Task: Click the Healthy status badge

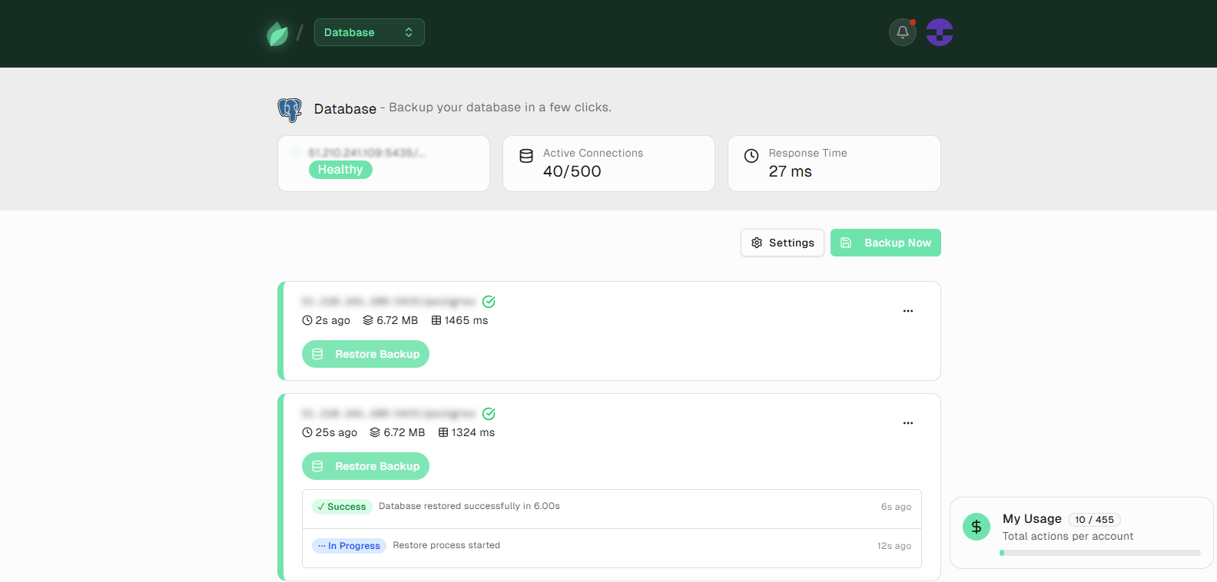Action: click(340, 170)
